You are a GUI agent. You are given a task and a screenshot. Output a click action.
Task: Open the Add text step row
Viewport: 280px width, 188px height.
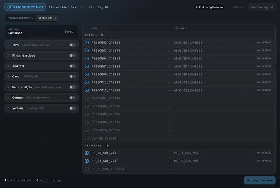41,66
